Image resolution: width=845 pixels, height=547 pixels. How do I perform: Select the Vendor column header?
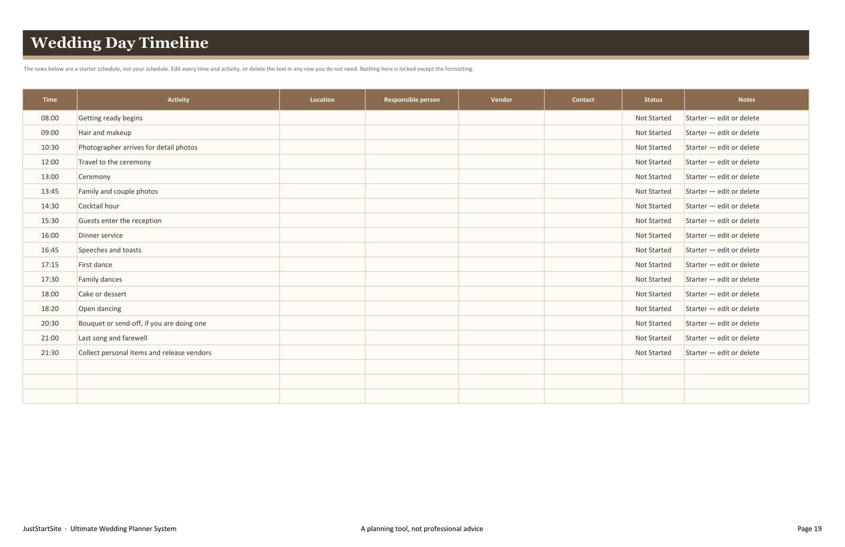tap(501, 100)
